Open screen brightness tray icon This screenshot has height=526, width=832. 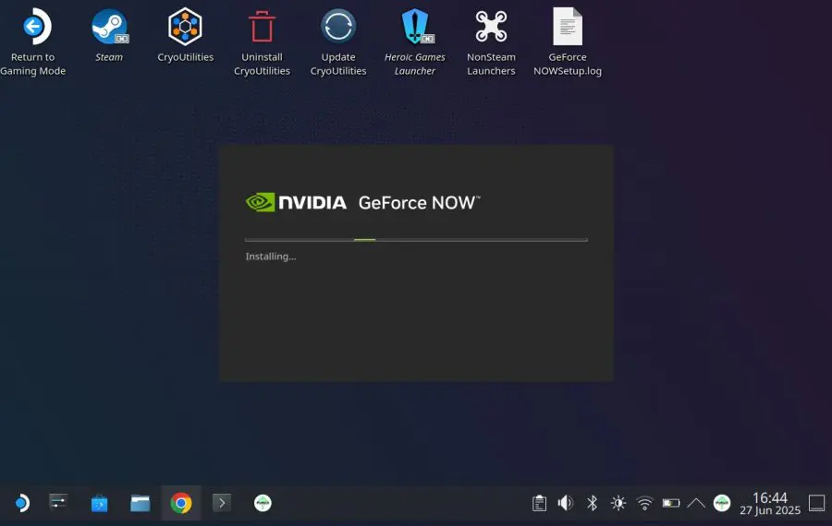pyautogui.click(x=618, y=503)
